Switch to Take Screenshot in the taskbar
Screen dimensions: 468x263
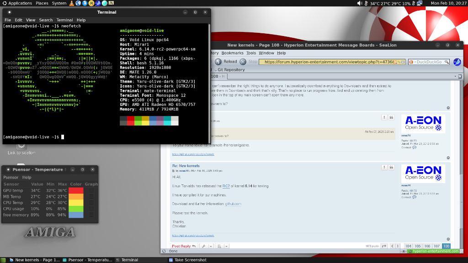pos(187,260)
